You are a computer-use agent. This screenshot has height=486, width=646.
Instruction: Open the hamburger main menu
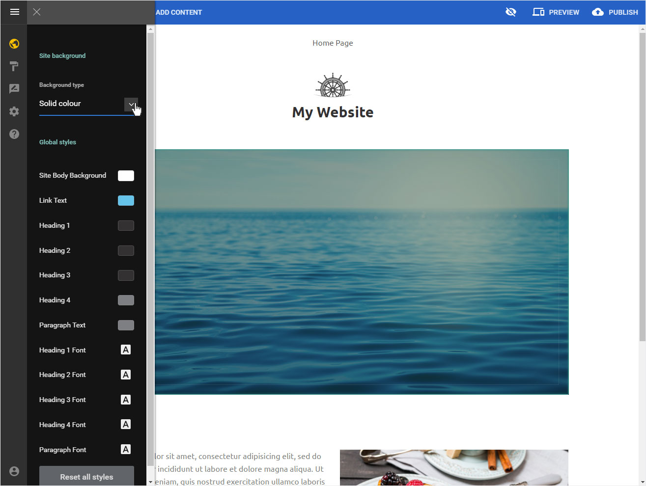pos(14,12)
